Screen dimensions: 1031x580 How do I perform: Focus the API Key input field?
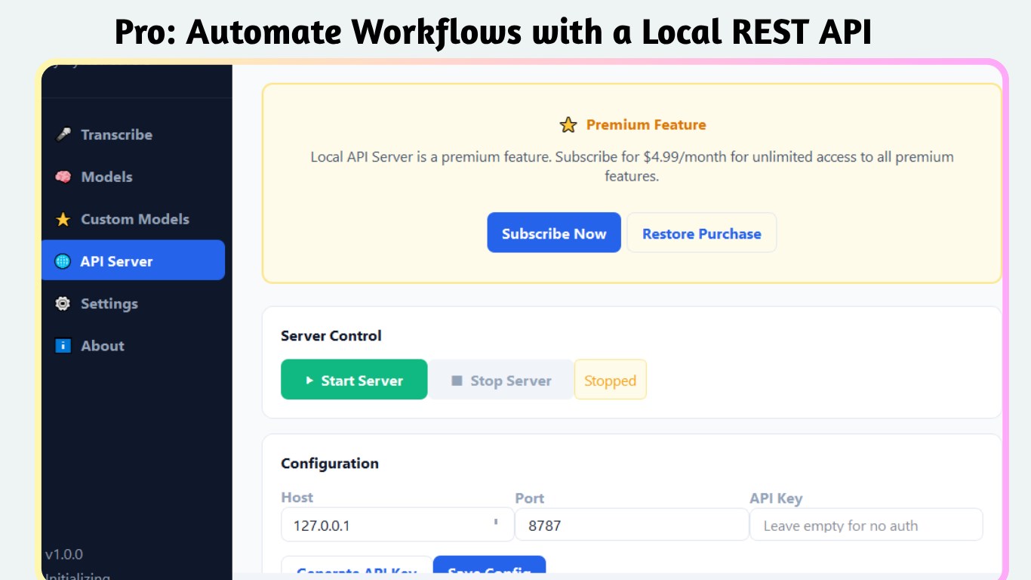click(x=866, y=525)
